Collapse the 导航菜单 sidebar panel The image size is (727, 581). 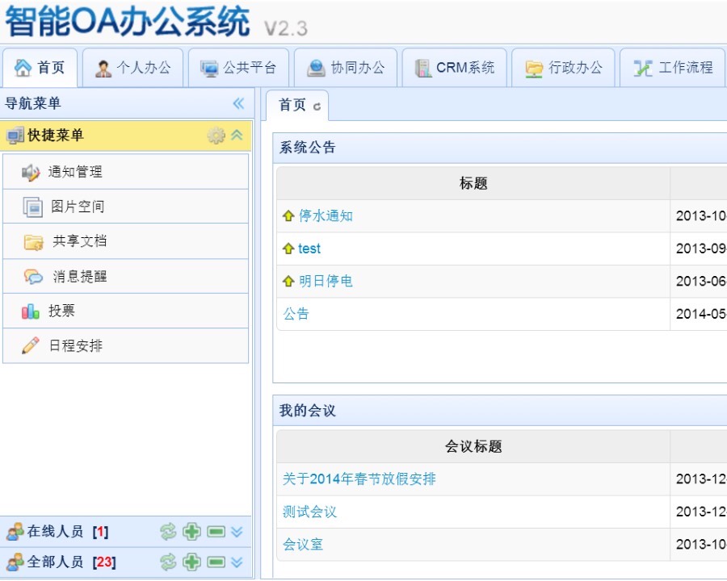[x=238, y=103]
